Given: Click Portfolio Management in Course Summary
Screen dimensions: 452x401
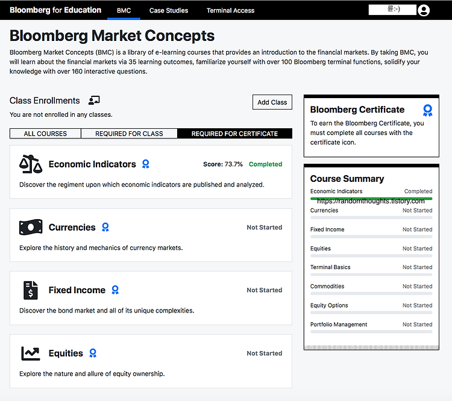Looking at the screenshot, I should coord(339,325).
